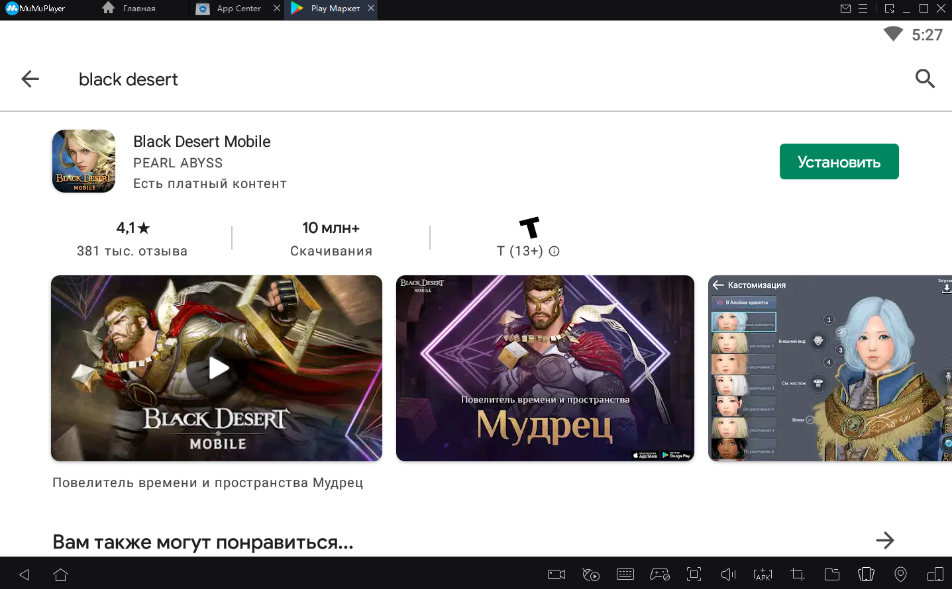Viewport: 952px width, 589px height.
Task: Click the search magnifier icon
Action: 925,79
